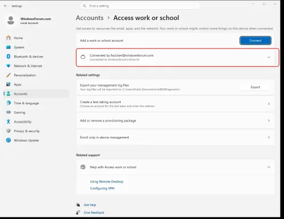This screenshot has width=284, height=219.
Task: Click Connected by fooUser@windowsforum.com text
Action: point(122,55)
